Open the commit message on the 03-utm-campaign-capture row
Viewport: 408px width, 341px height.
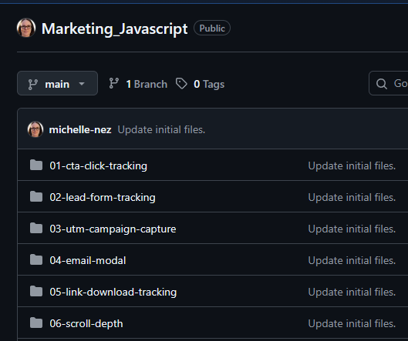click(352, 229)
